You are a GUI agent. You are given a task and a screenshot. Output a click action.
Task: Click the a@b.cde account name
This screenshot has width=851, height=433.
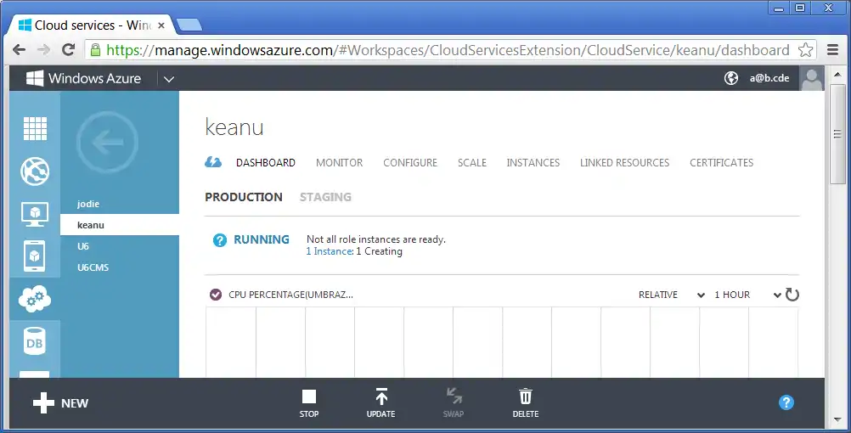769,78
